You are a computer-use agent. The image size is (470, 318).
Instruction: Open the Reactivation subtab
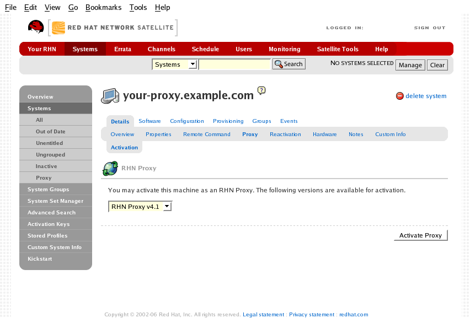pos(285,134)
